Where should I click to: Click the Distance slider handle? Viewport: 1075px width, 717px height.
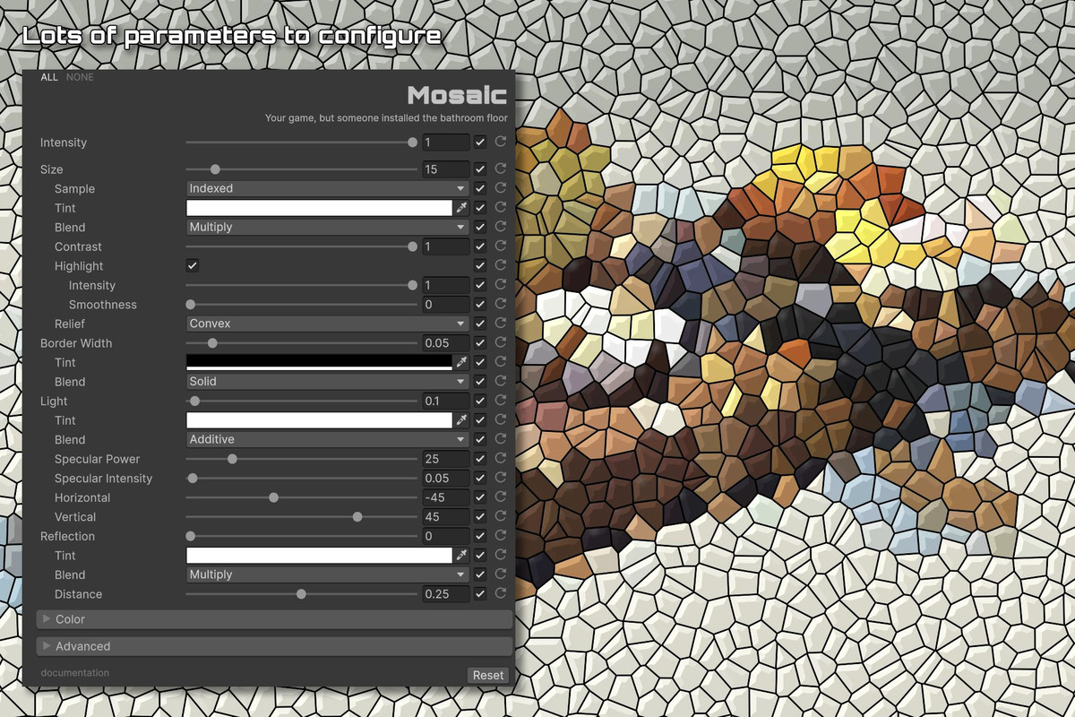301,594
